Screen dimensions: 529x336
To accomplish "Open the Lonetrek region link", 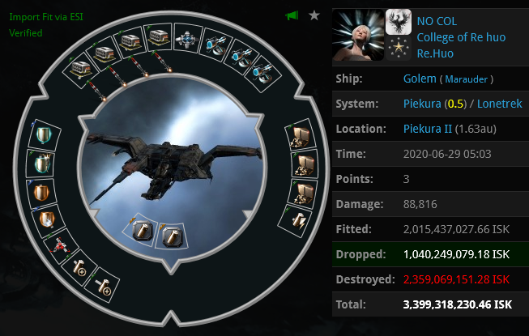I will [499, 104].
